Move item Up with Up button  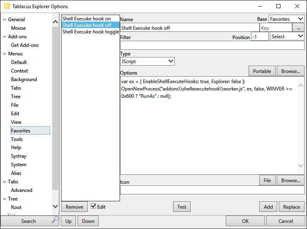pos(68,221)
